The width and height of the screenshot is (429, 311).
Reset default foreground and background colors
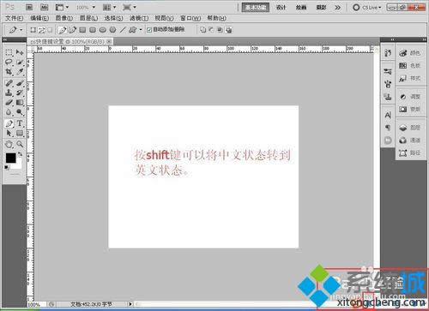click(7, 168)
